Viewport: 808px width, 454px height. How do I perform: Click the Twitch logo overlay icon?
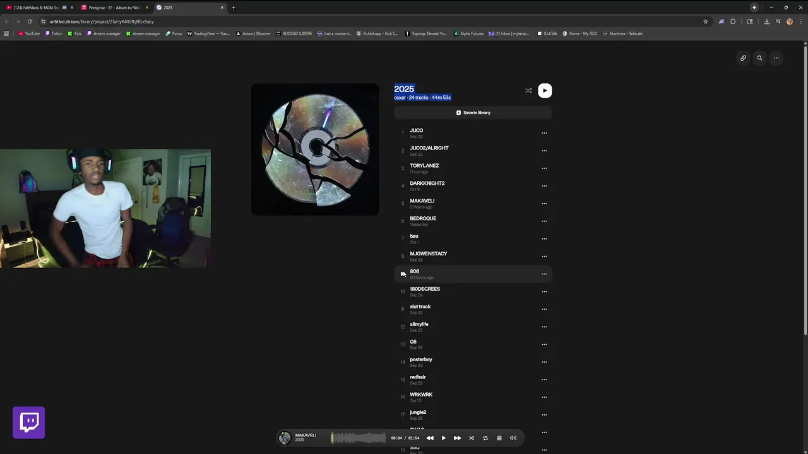tap(29, 422)
